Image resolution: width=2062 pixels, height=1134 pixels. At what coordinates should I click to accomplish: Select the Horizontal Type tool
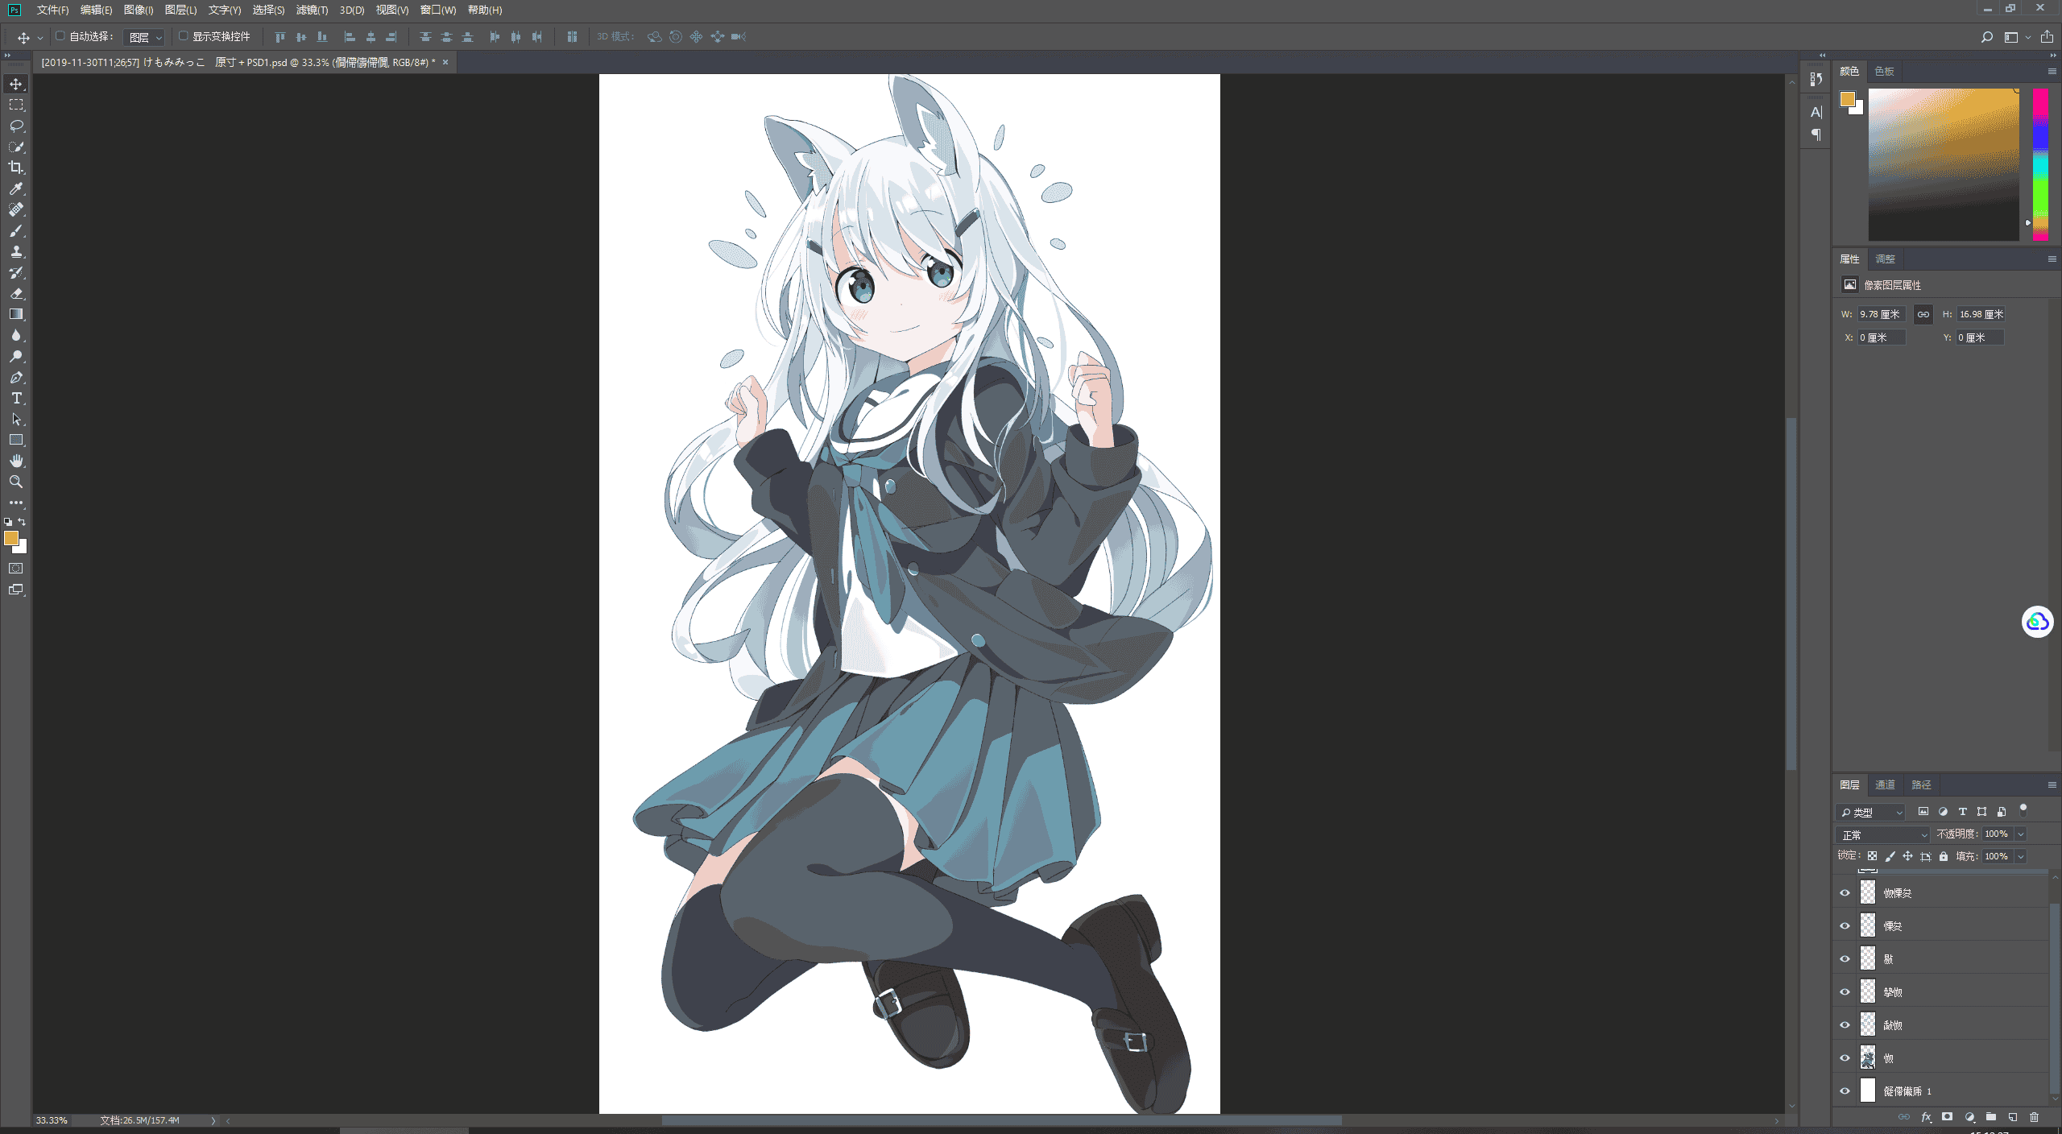[x=16, y=398]
